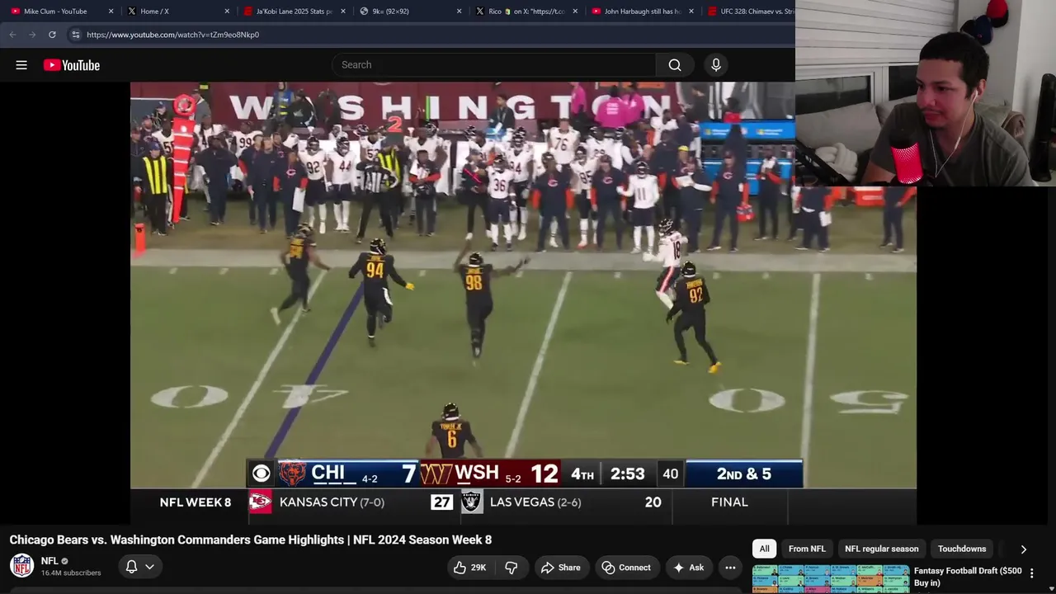
Task: Open Fantasy Football Draft video thumbnail
Action: coord(831,579)
